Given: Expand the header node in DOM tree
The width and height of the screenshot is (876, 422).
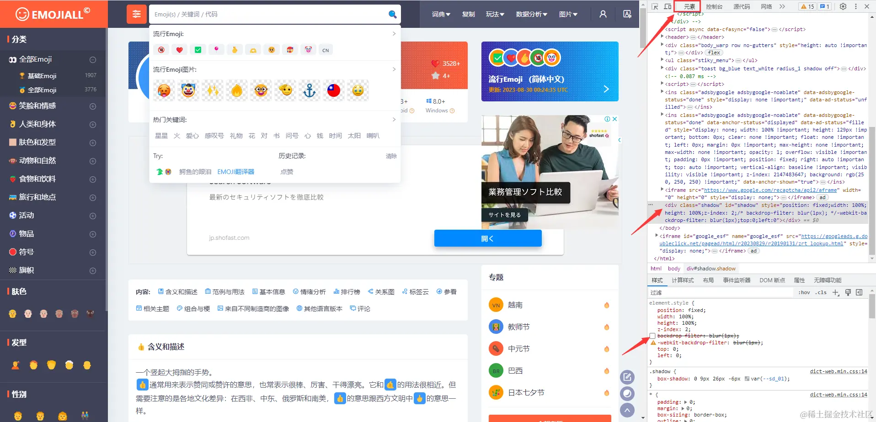Looking at the screenshot, I should [662, 37].
